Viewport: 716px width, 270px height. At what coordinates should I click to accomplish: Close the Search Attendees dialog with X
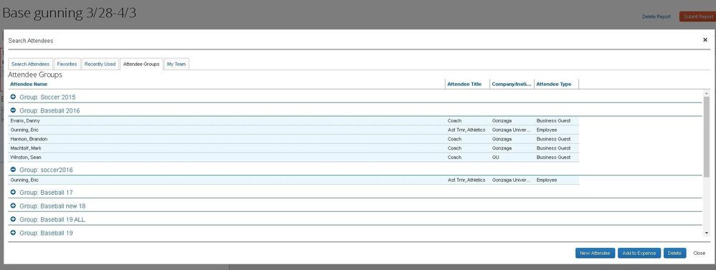tap(705, 40)
